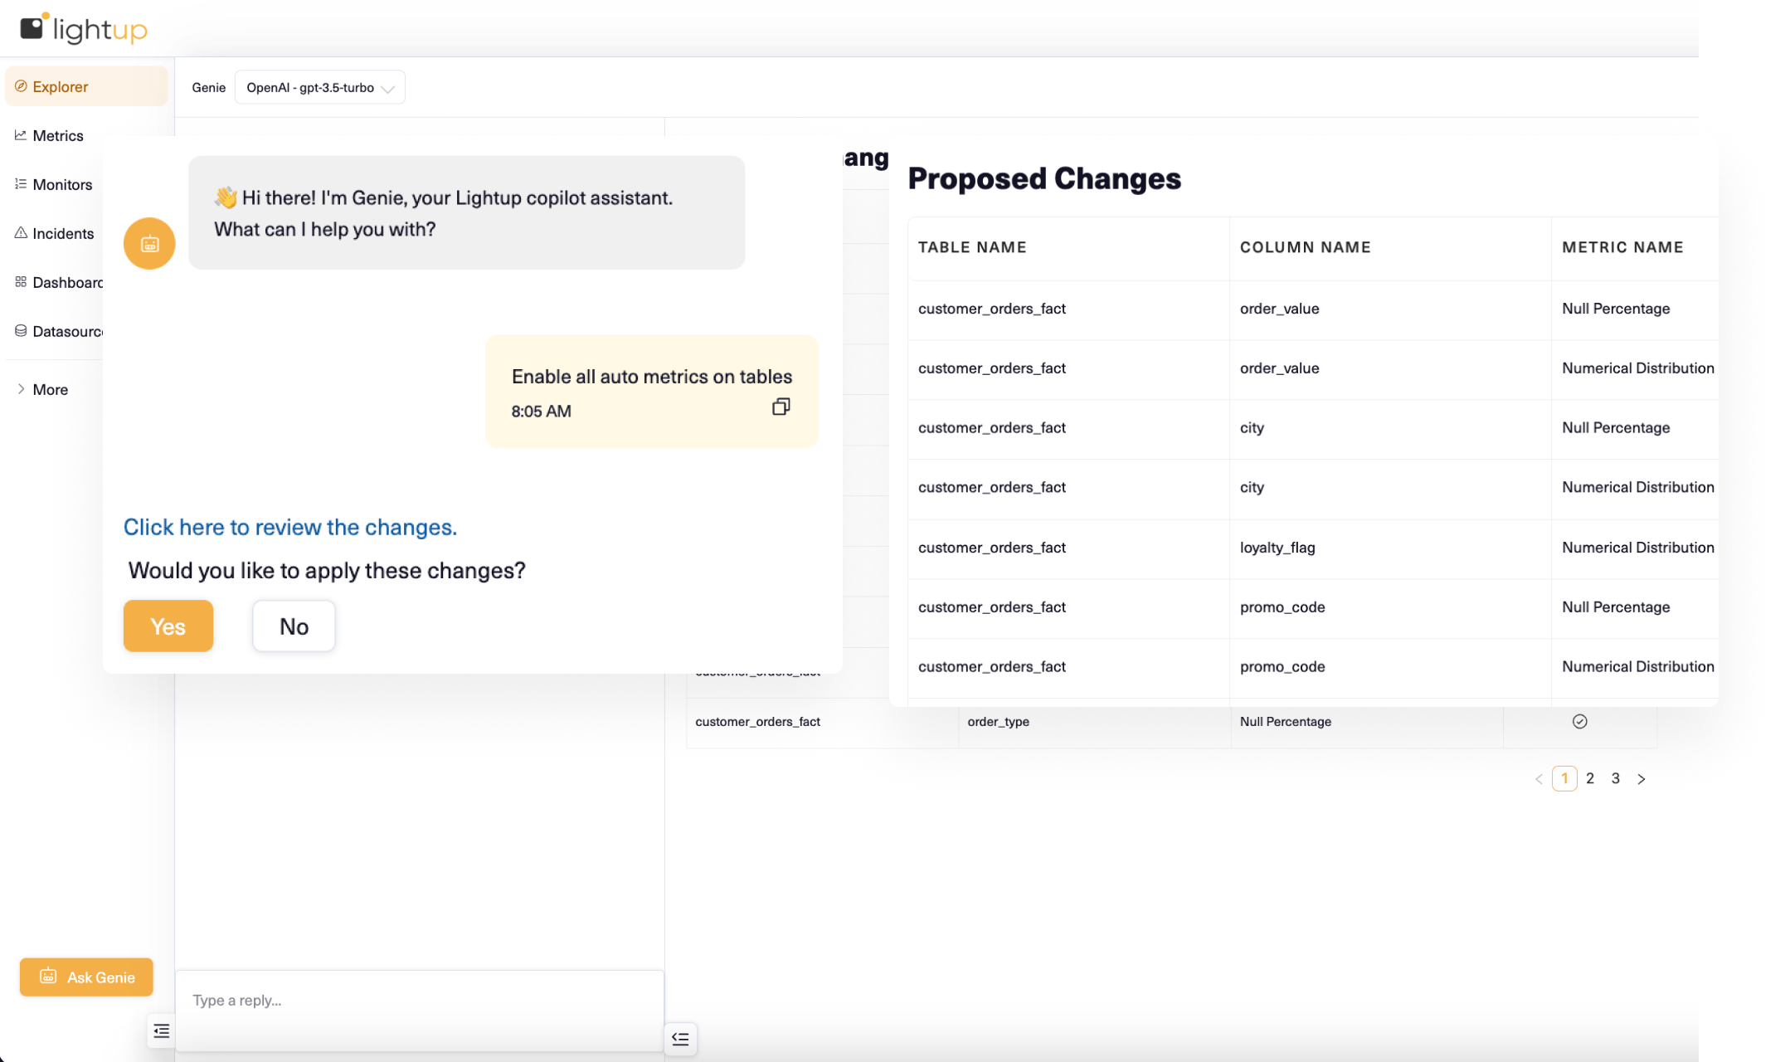
Task: Click the Lightup logo
Action: [x=84, y=29]
